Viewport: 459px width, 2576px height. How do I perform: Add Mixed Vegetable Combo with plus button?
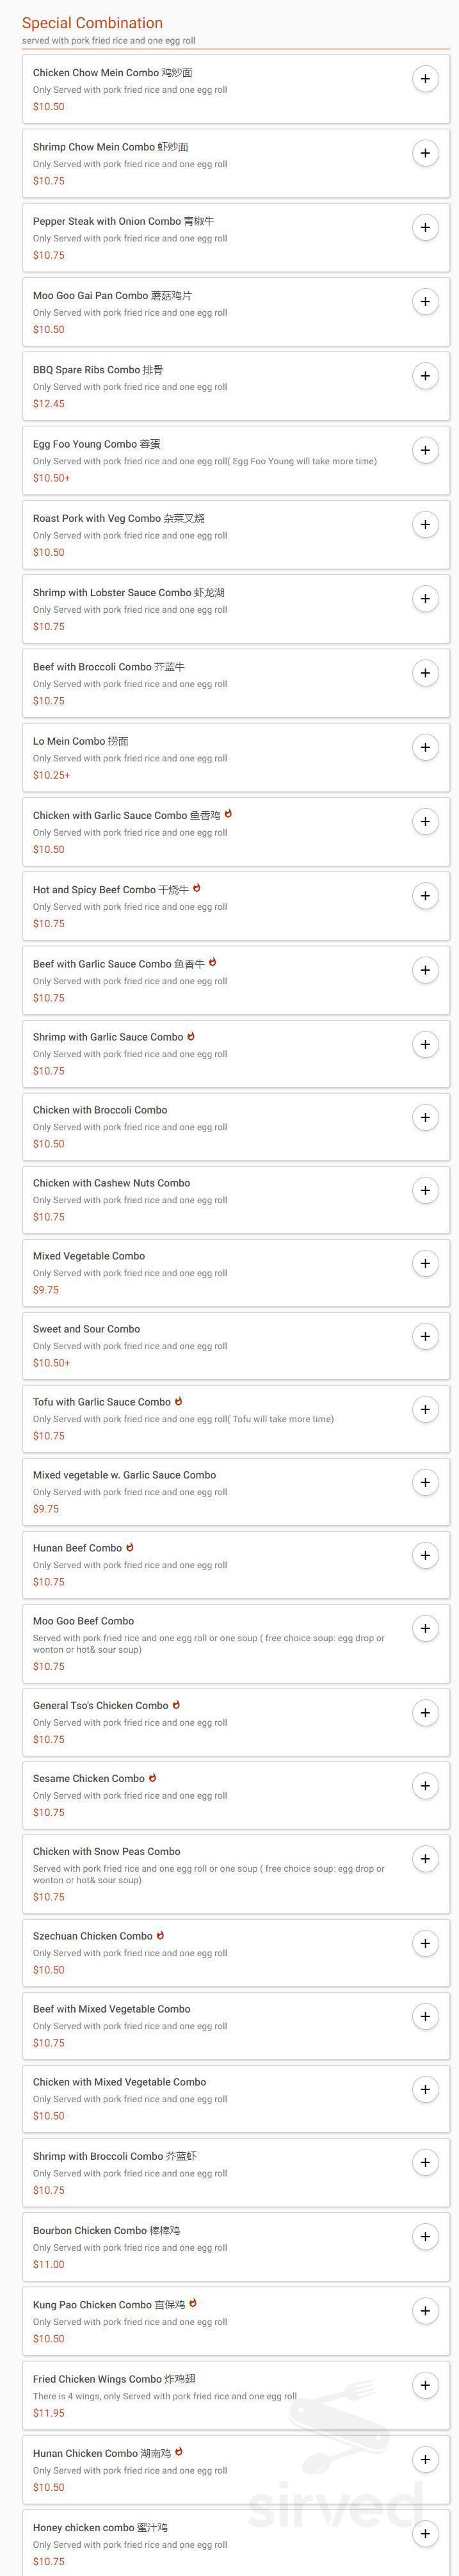click(425, 1263)
